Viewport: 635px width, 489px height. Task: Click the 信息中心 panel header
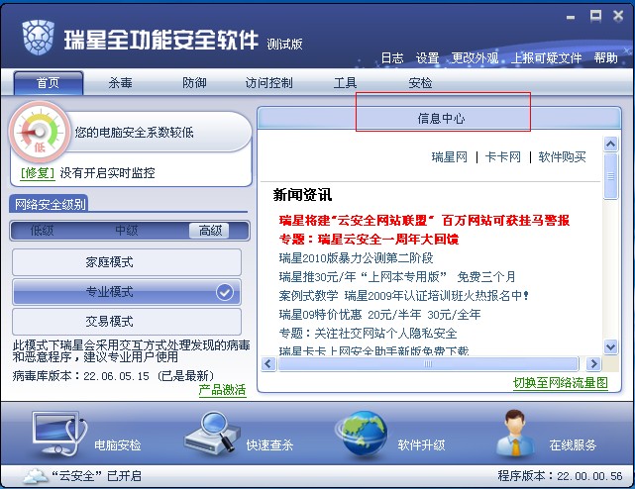click(440, 118)
